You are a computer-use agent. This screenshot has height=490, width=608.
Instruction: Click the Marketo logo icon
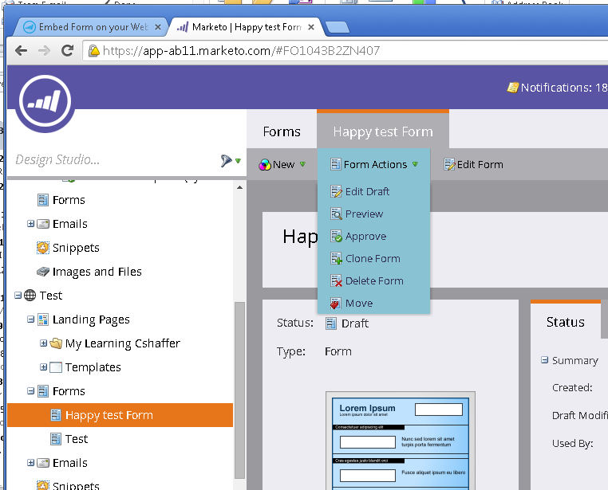[45, 100]
